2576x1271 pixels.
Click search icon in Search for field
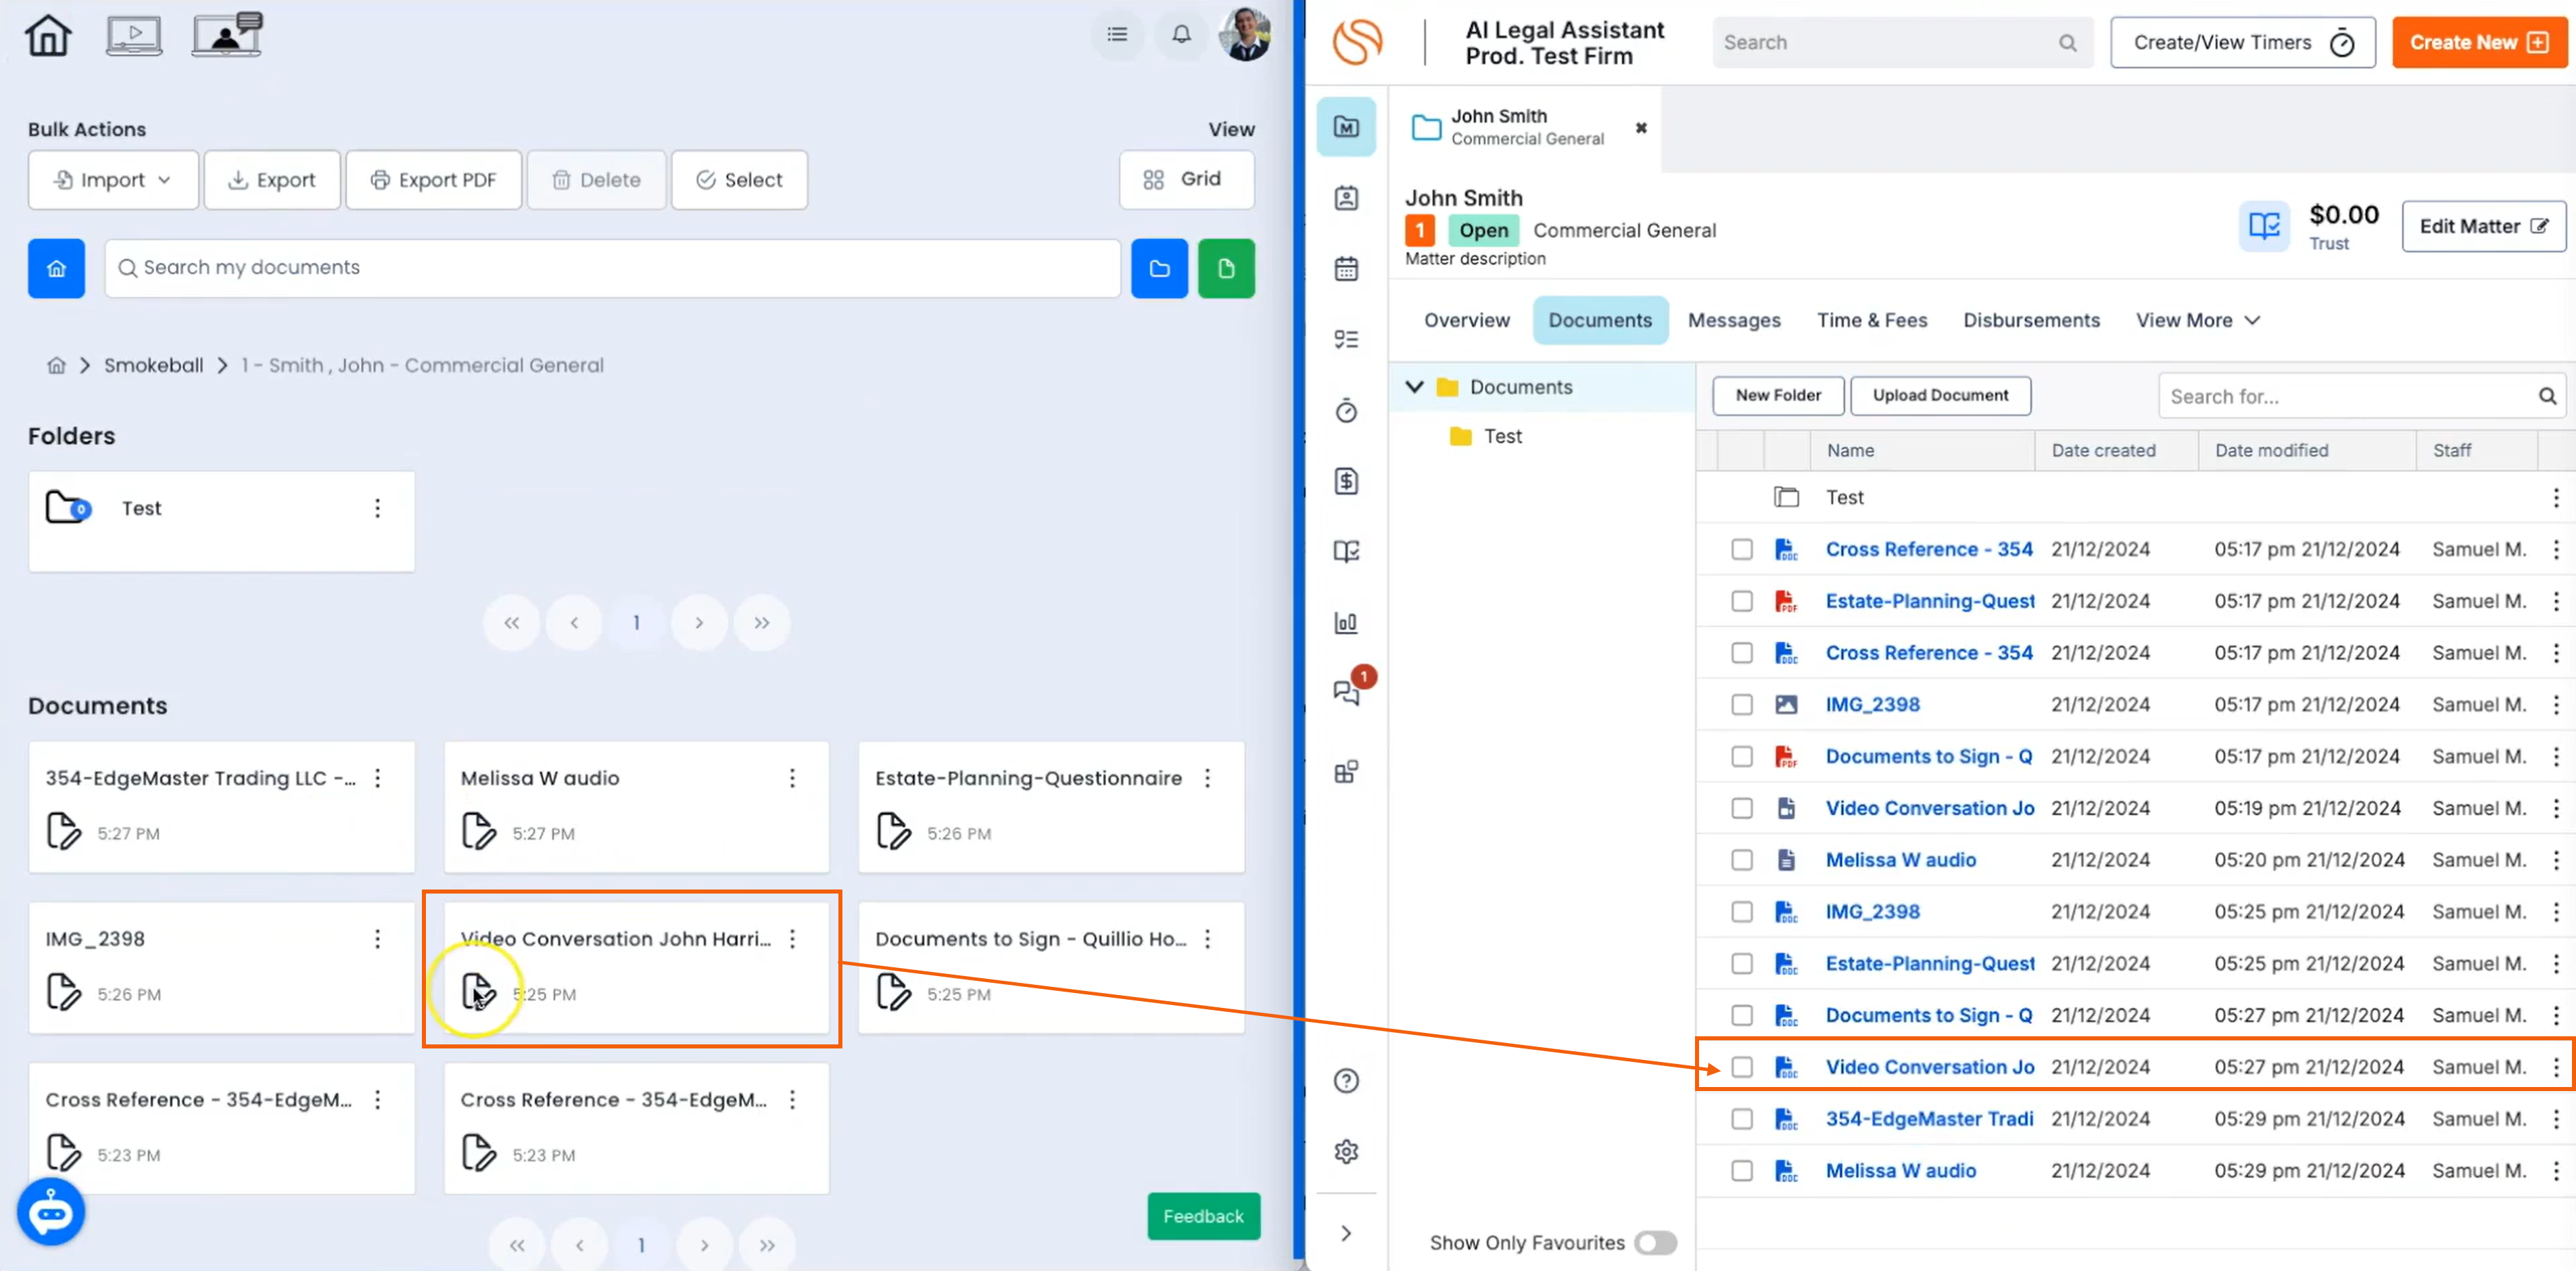pos(2547,396)
